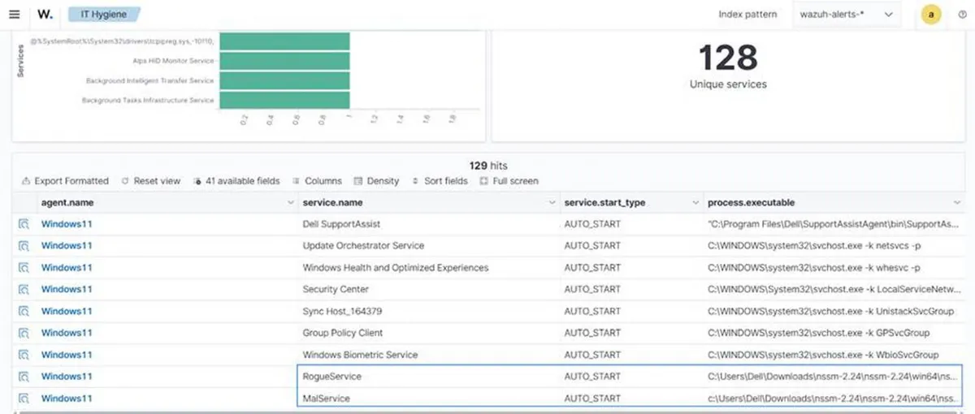
Task: Inspect document for Update Orchestrator Service row
Action: (x=24, y=246)
